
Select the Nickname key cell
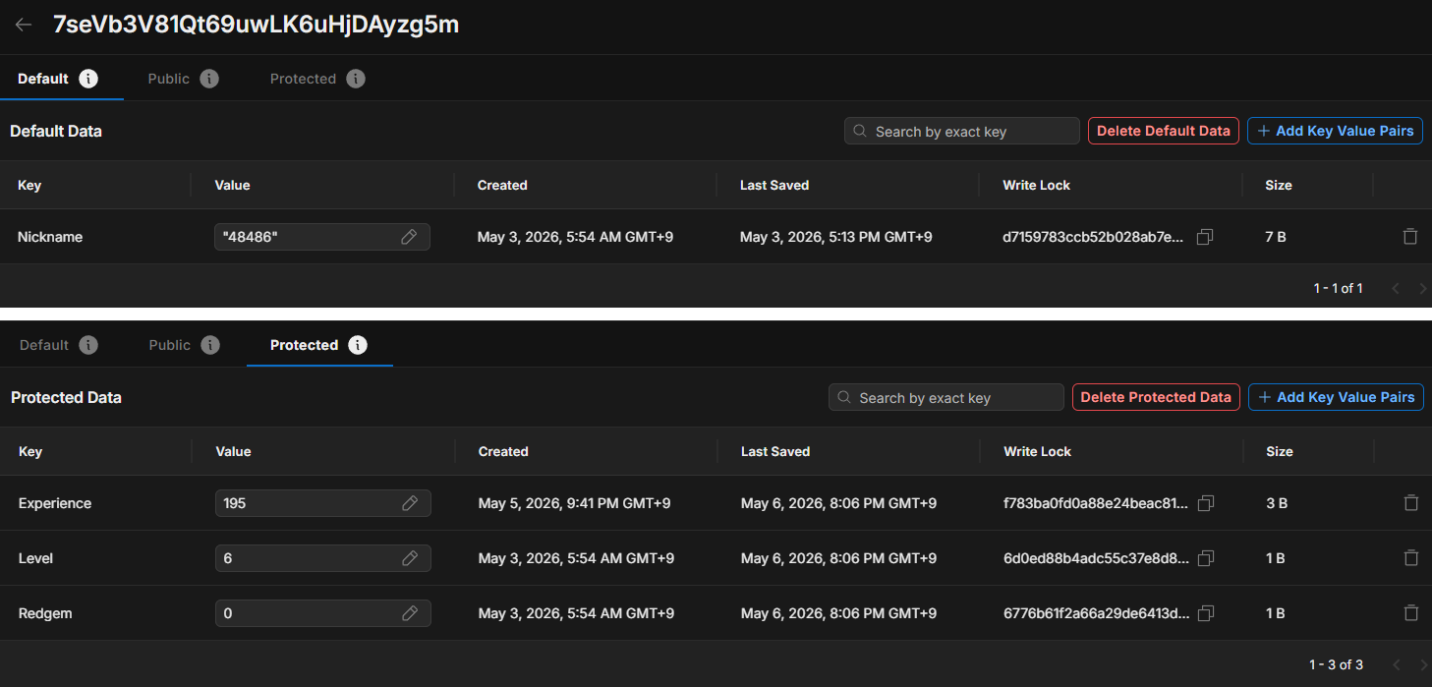[50, 237]
